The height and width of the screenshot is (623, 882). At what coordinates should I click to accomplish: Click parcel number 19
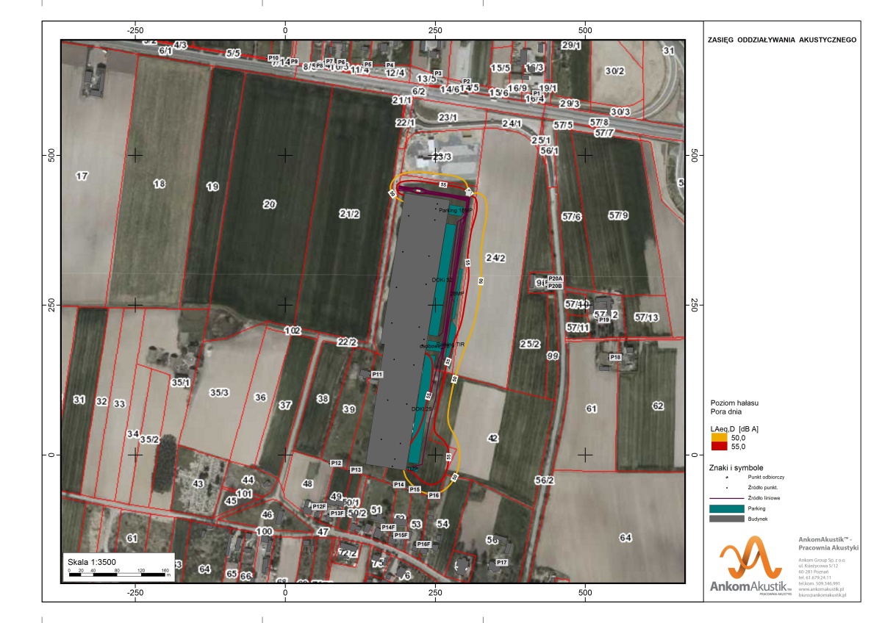(212, 187)
